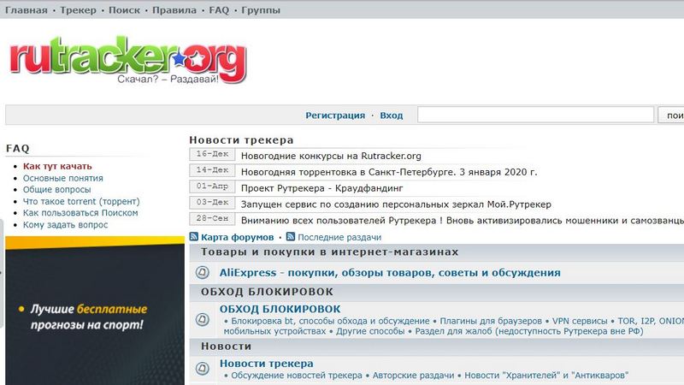The width and height of the screenshot is (684, 385).
Task: Click the rutracker.org logo
Action: [x=127, y=60]
